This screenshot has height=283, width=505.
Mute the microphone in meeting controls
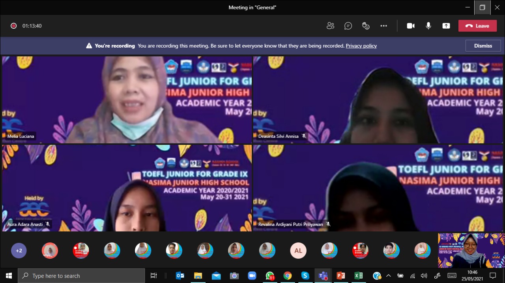coord(428,26)
